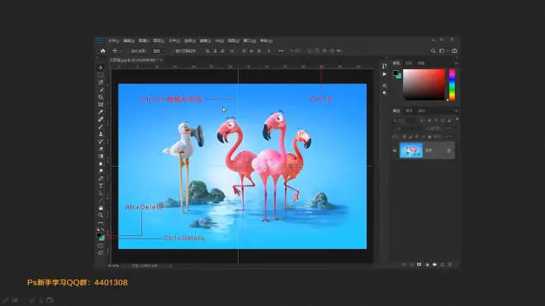Pick the Eyedropper tool

[101, 112]
